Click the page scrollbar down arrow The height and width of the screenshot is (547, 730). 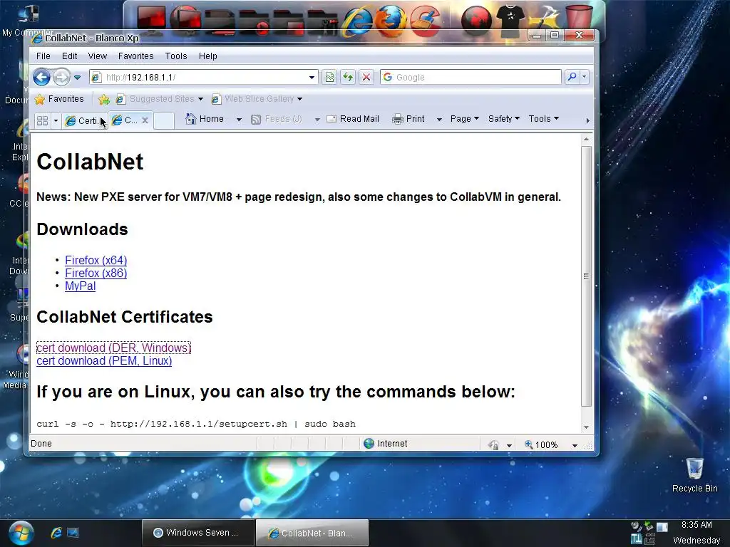[586, 427]
